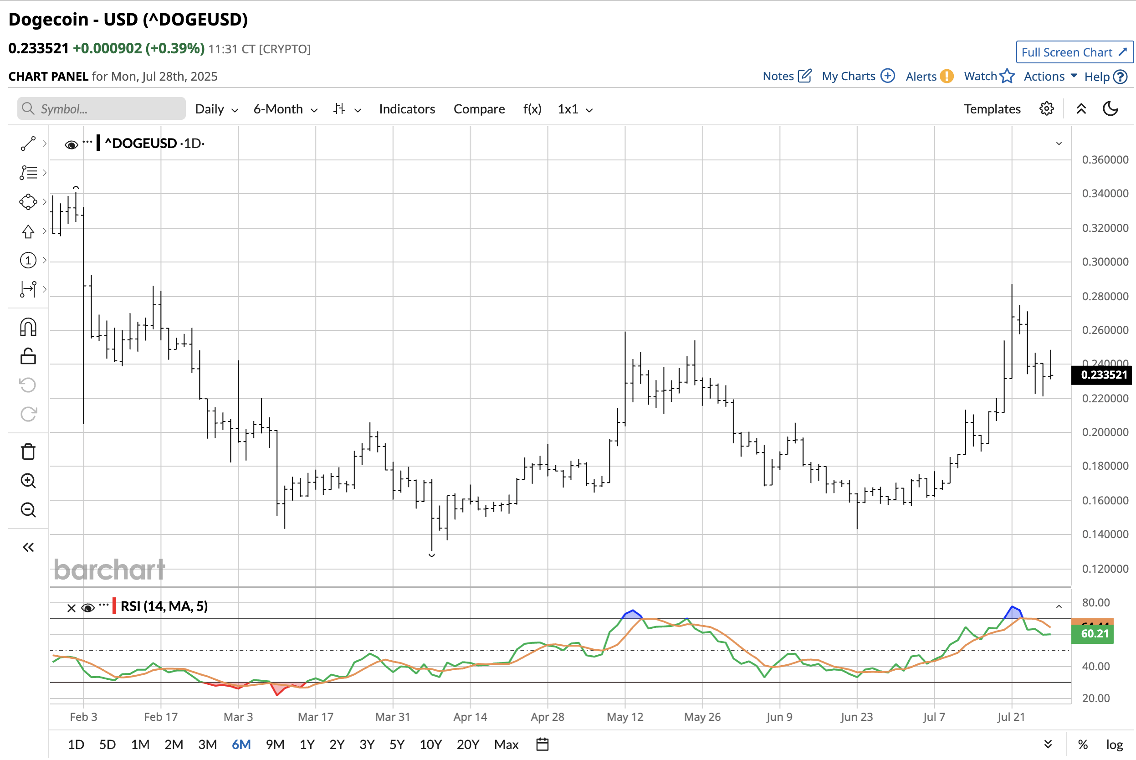Screen dimensions: 1136x760
Task: Collapse the main price pane chevron
Action: [1059, 144]
